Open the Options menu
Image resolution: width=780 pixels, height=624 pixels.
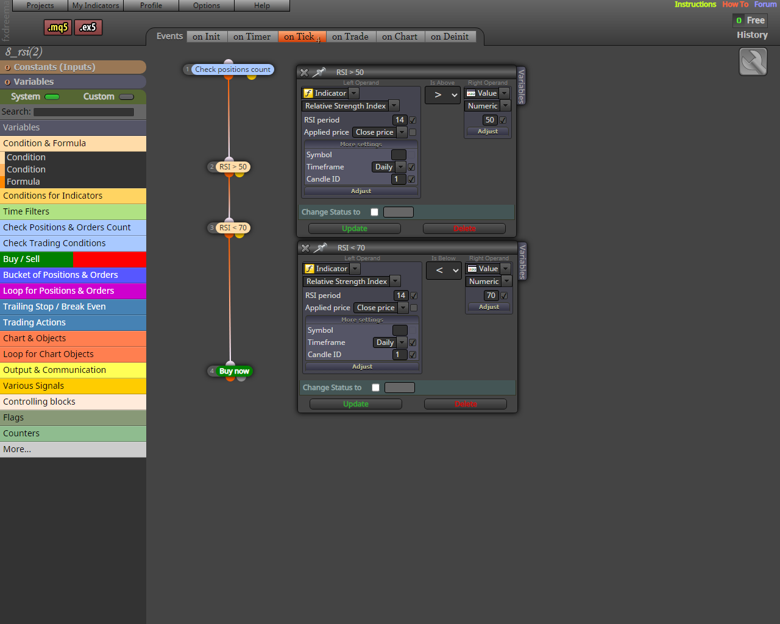[207, 5]
